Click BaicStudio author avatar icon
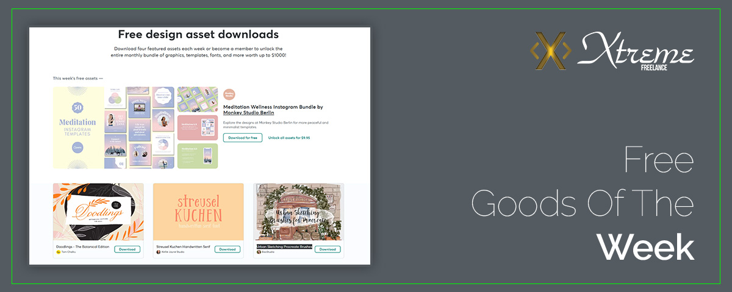 [x=259, y=252]
